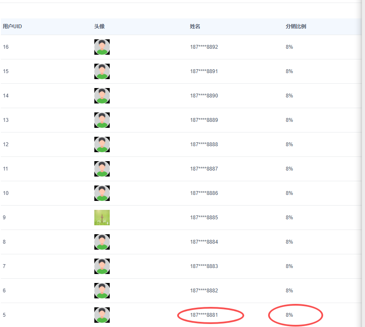Screen dimensions: 365x327
Task: Select name cell 187****8883
Action: pyautogui.click(x=204, y=266)
